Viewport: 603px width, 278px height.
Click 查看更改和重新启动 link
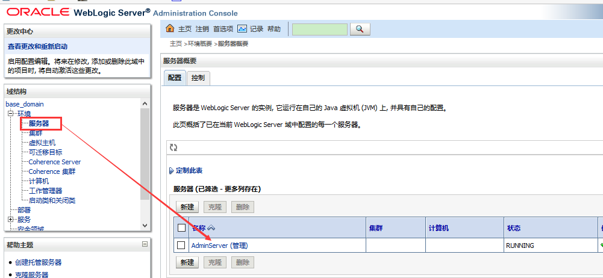tap(38, 46)
